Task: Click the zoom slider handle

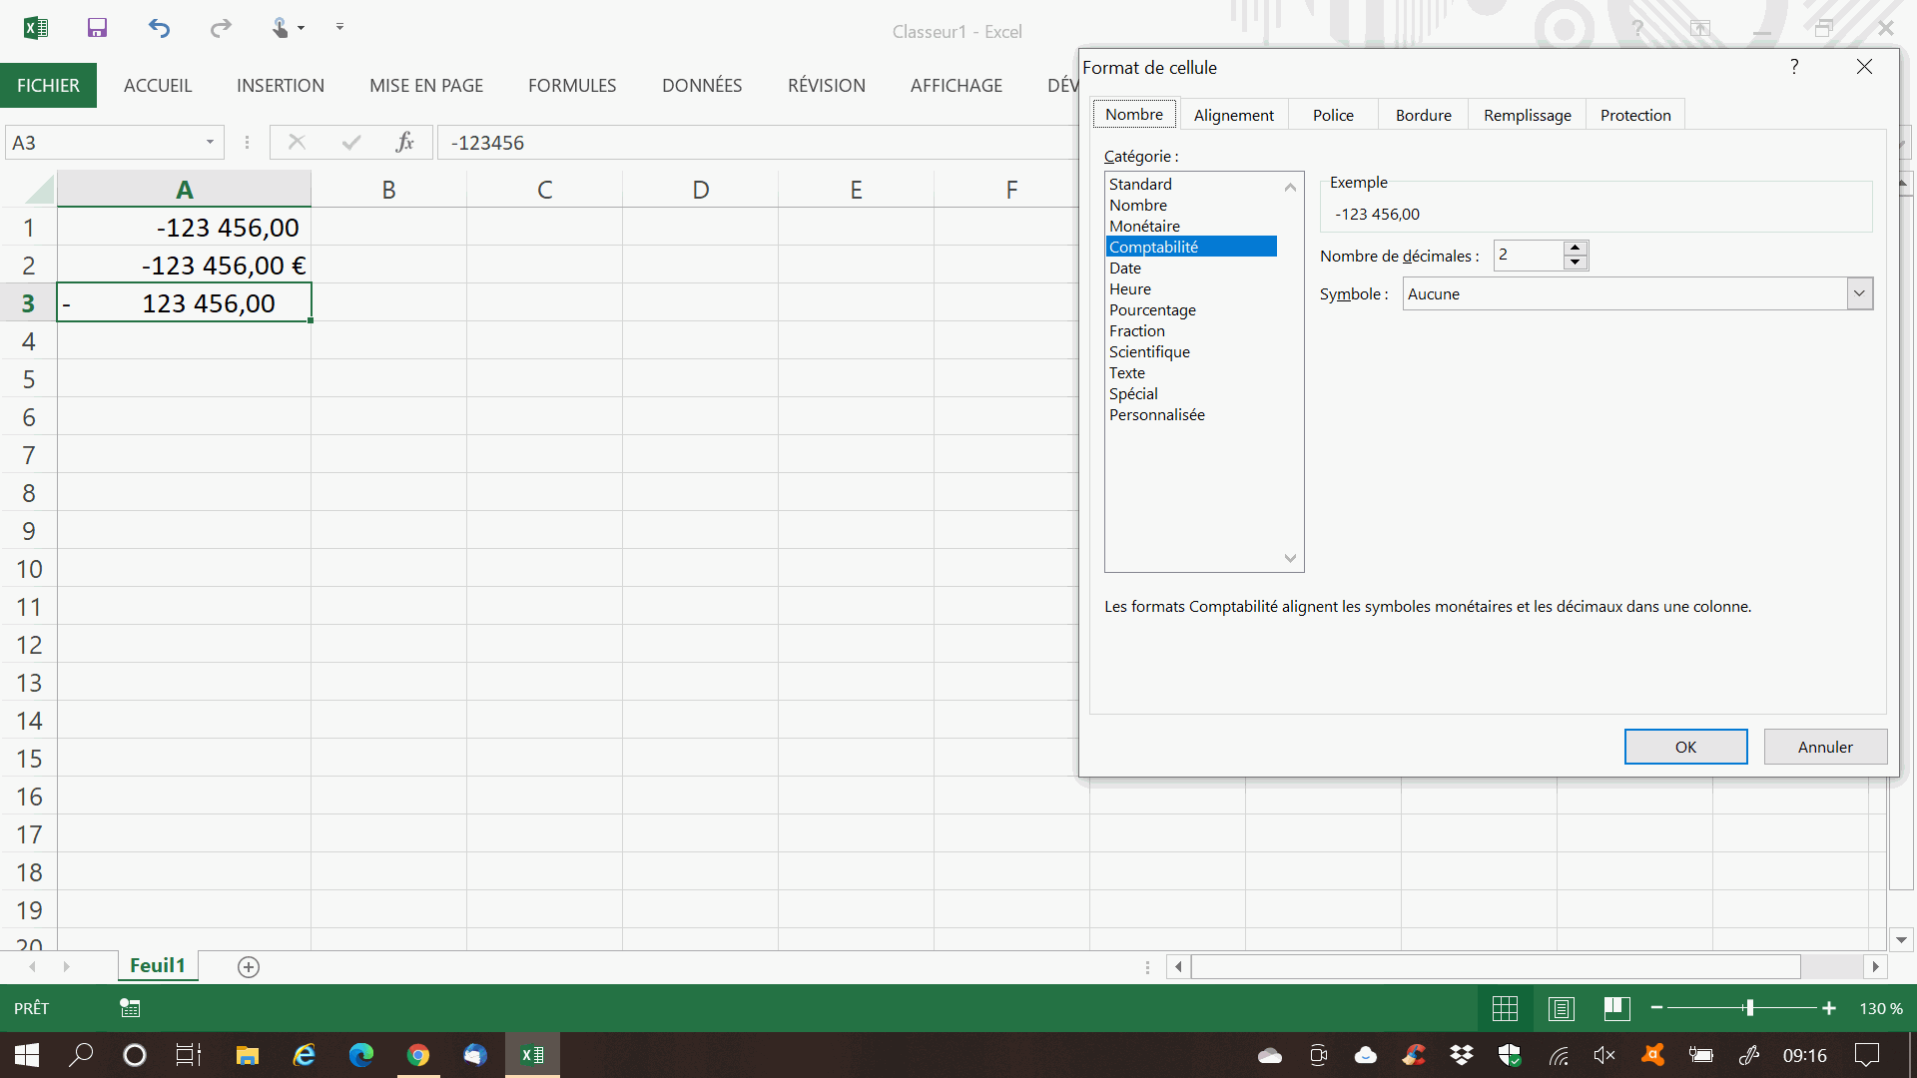Action: click(x=1749, y=1009)
